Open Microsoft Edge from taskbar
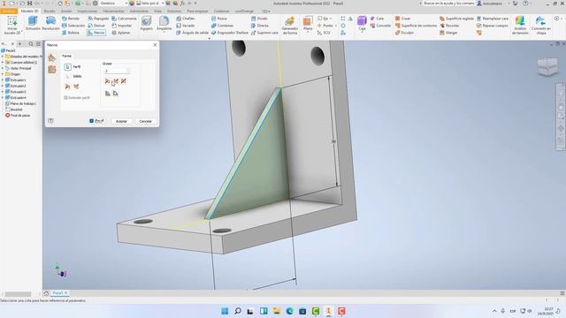This screenshot has width=566, height=318. tap(289, 311)
